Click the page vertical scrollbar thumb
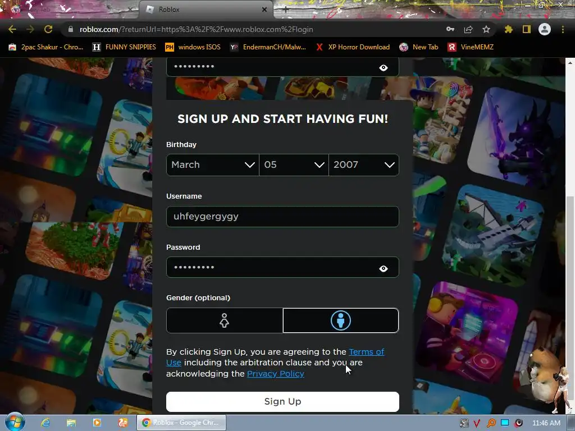The image size is (575, 431). (570, 299)
